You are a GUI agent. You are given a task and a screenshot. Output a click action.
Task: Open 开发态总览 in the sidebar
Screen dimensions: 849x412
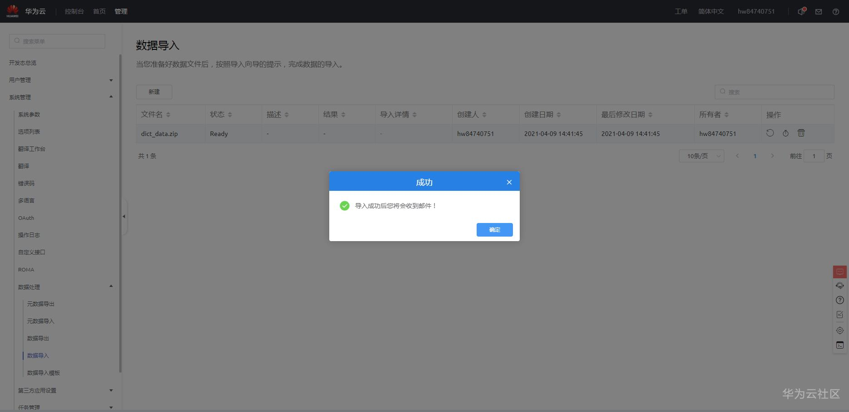23,63
